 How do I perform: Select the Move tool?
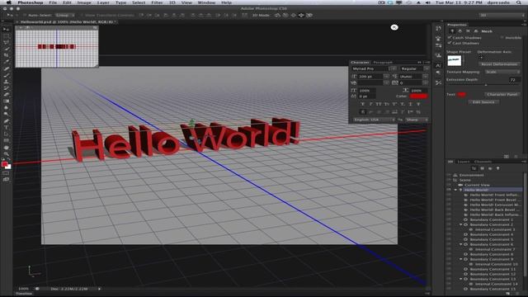click(6, 30)
